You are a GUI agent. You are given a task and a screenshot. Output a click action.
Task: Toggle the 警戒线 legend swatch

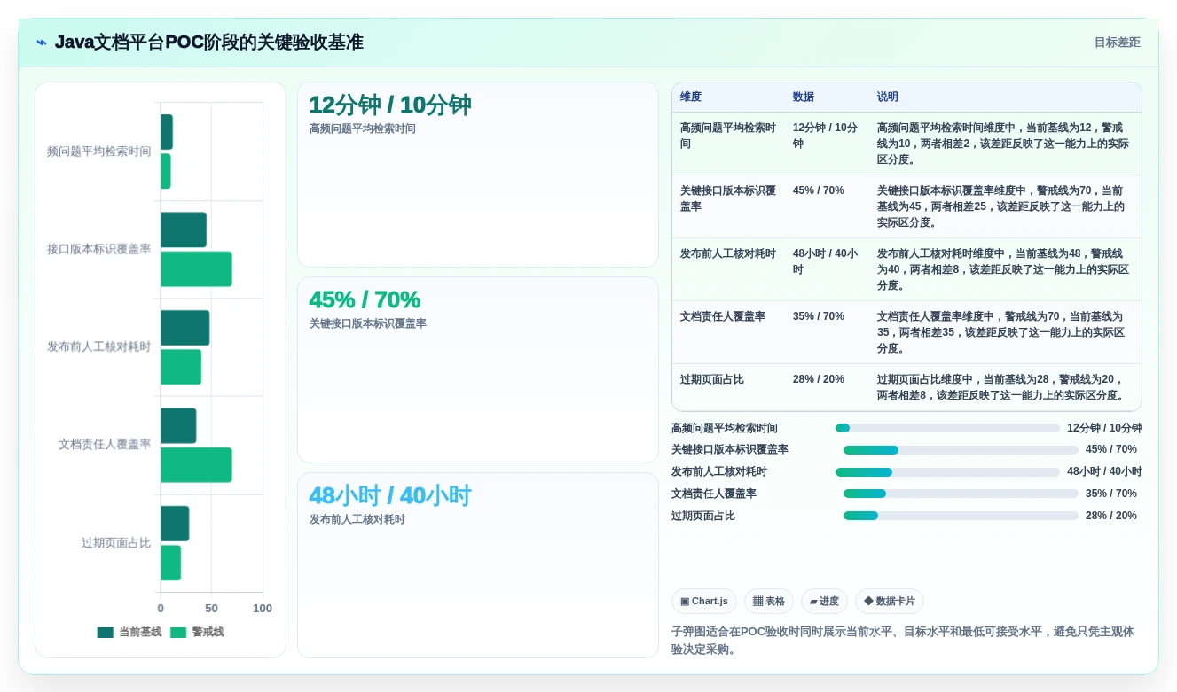click(178, 633)
